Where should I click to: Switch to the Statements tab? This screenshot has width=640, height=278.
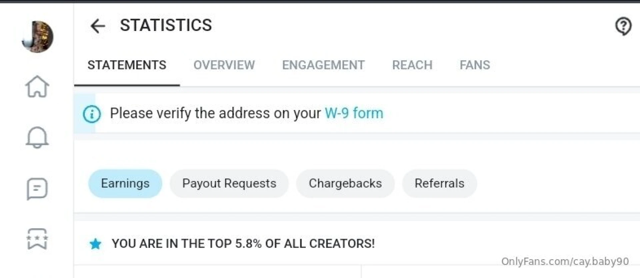point(127,65)
